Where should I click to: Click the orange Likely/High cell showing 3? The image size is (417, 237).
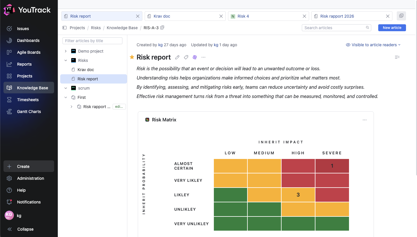click(298, 195)
